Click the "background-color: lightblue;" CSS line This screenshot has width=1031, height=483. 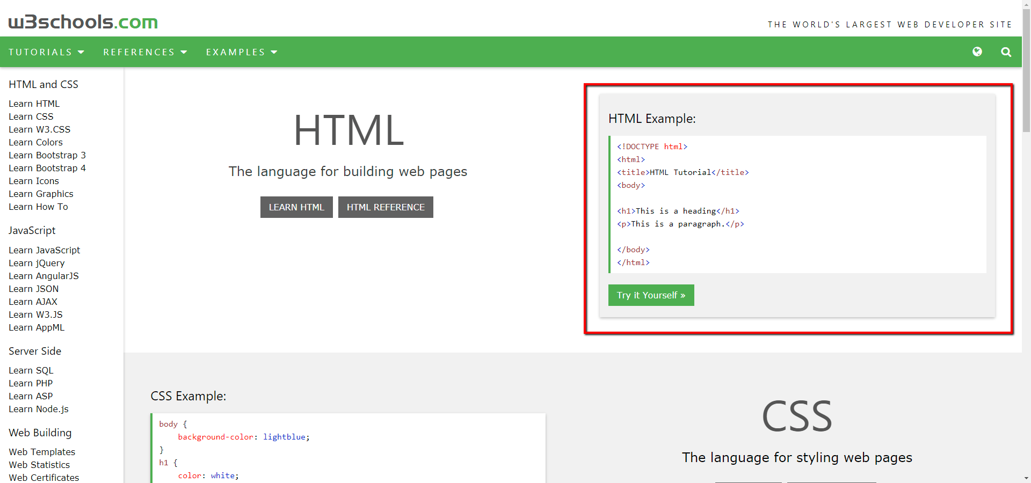coord(244,437)
